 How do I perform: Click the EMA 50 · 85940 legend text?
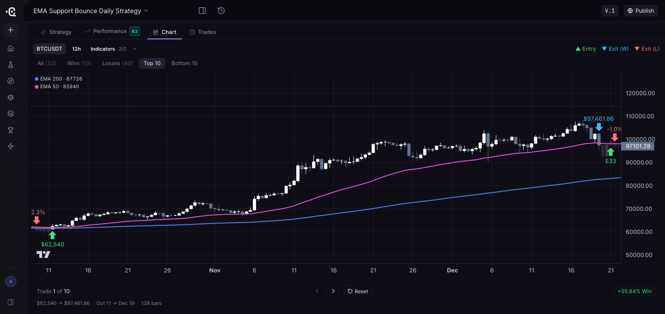(60, 86)
